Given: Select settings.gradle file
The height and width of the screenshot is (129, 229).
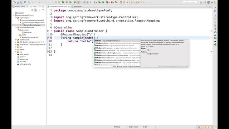Looking at the screenshot, I should (24, 64).
